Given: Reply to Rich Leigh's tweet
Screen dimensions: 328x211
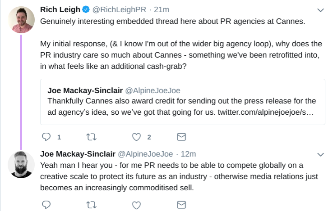Looking at the screenshot, I should 46,136.
